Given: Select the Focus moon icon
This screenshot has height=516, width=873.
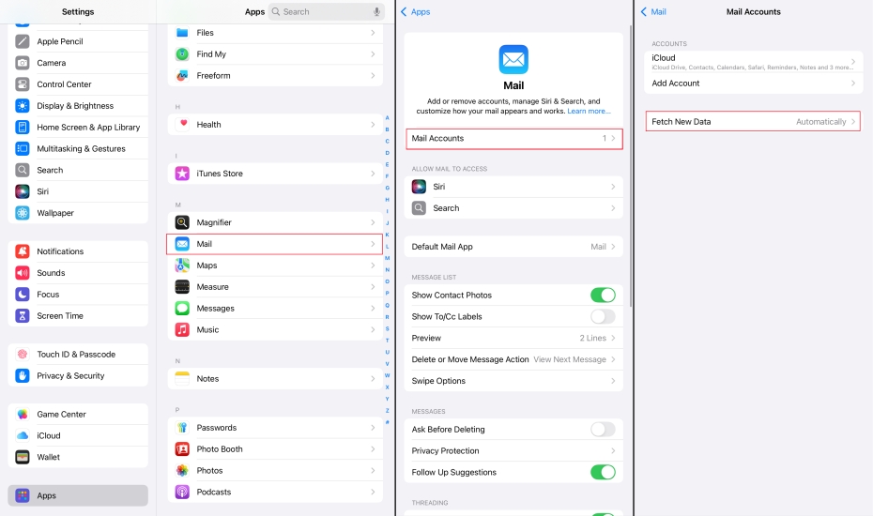Looking at the screenshot, I should [23, 294].
